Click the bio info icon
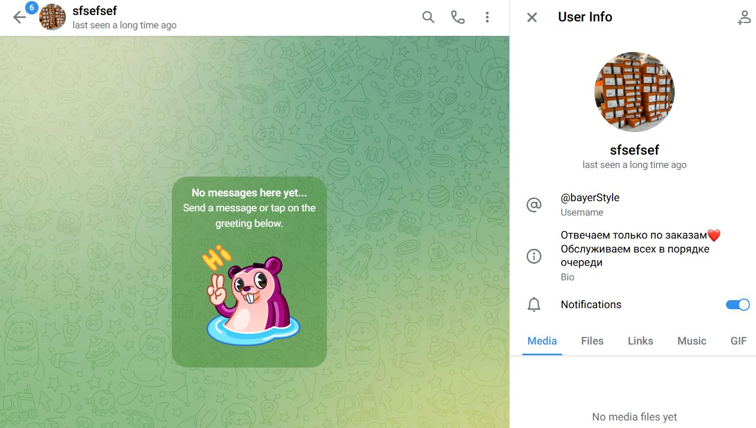 [x=534, y=256]
